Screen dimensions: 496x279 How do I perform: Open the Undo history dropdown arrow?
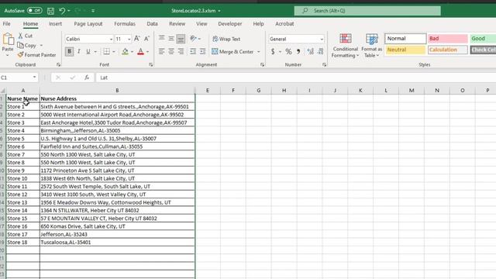(x=69, y=11)
